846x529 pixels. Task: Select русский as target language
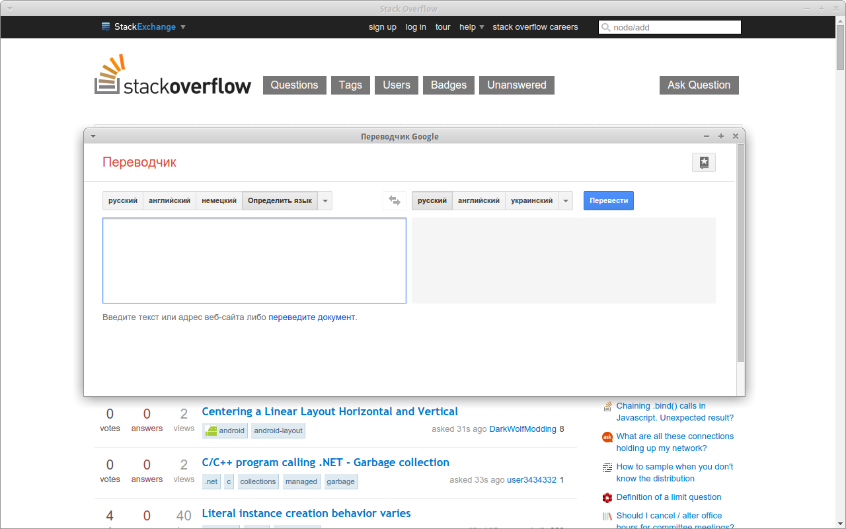point(432,200)
